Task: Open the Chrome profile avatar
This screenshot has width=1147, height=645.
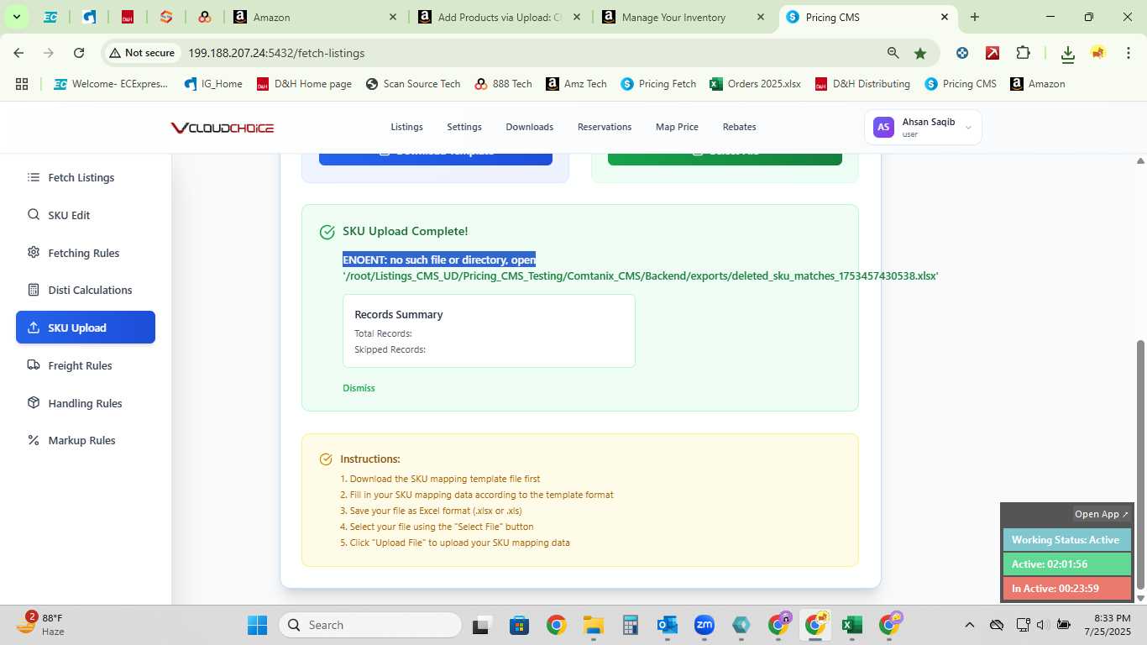Action: coord(1097,53)
